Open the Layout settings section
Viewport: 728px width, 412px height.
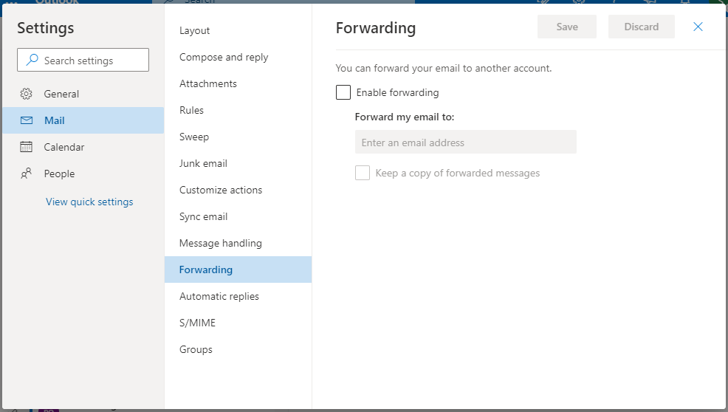(x=195, y=30)
